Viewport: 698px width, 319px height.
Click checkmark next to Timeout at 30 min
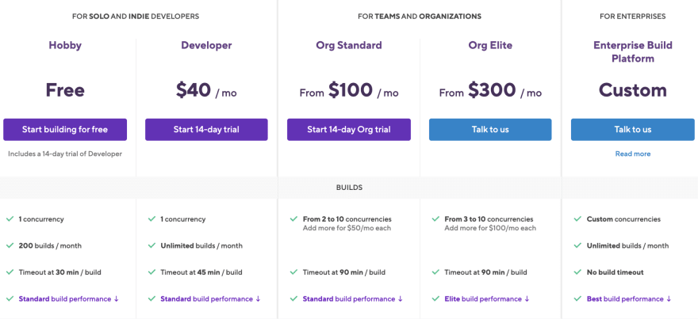pyautogui.click(x=10, y=272)
